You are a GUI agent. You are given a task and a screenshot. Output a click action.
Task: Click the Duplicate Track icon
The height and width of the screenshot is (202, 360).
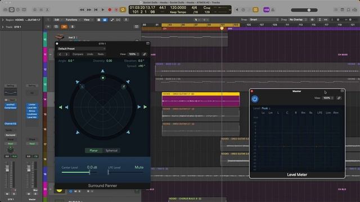[x=56, y=27]
